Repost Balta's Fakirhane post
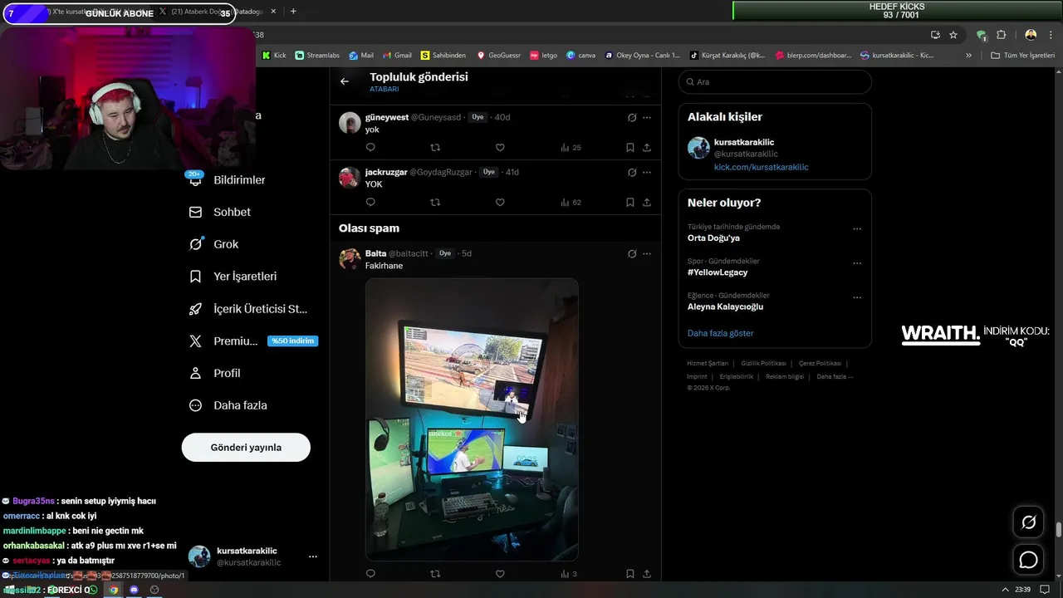 click(435, 573)
